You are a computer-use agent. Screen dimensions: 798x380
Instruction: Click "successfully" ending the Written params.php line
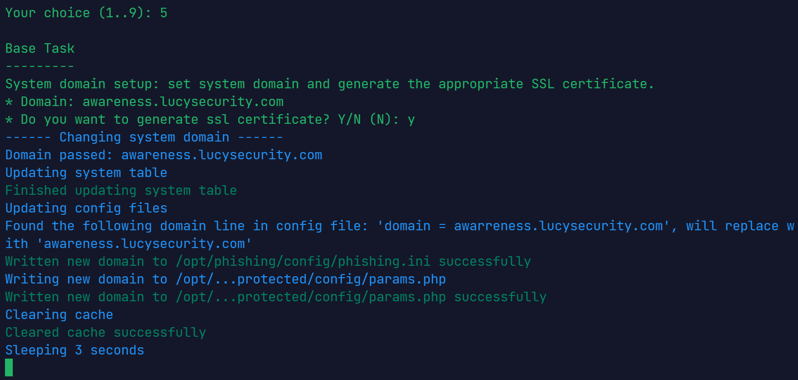click(x=500, y=297)
